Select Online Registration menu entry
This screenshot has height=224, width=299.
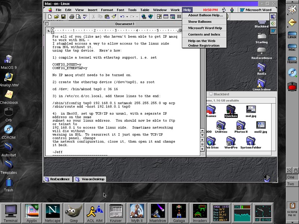204,46
